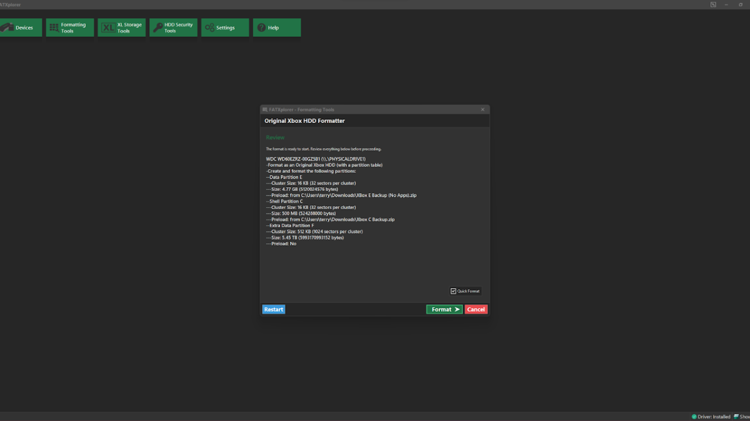This screenshot has width=750, height=421.
Task: Open the Help section
Action: [x=277, y=27]
